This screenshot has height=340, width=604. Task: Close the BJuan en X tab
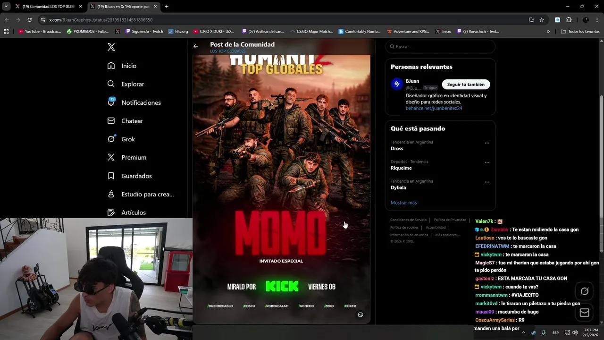pos(155,7)
